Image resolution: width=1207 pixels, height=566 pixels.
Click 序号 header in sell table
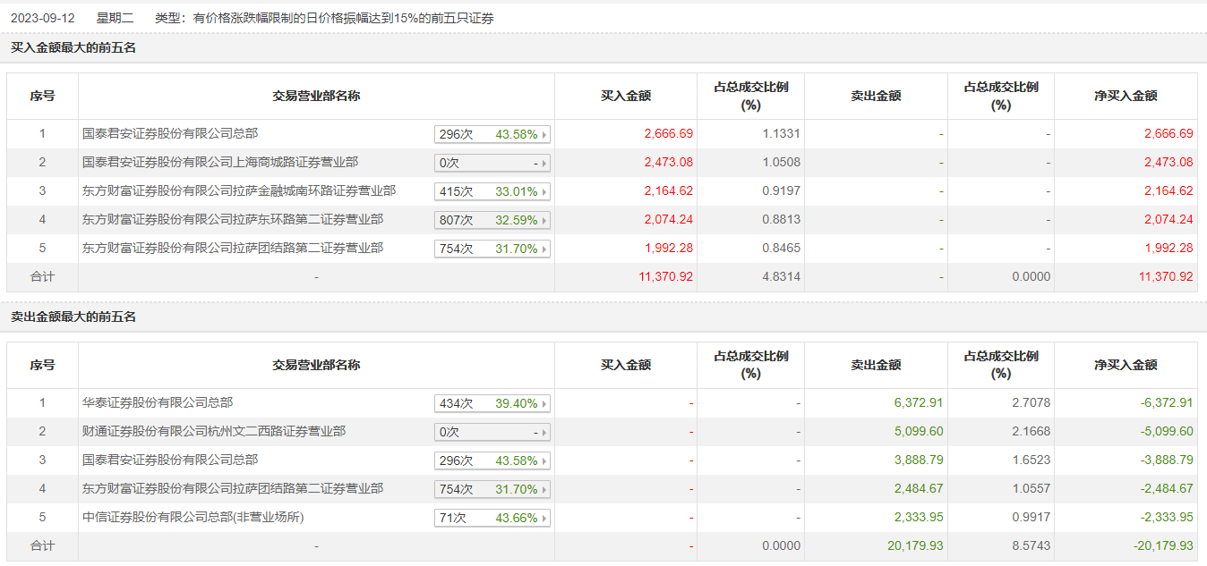(42, 365)
